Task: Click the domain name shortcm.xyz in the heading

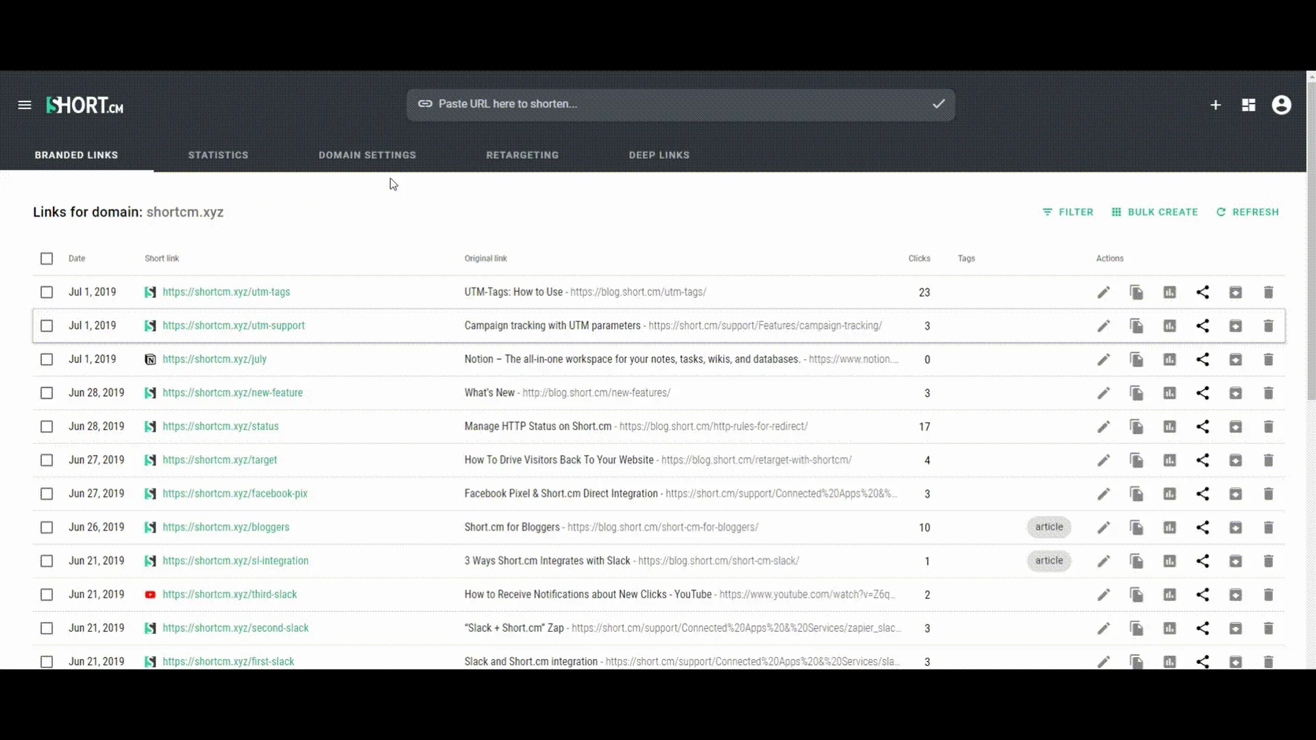Action: pos(185,212)
